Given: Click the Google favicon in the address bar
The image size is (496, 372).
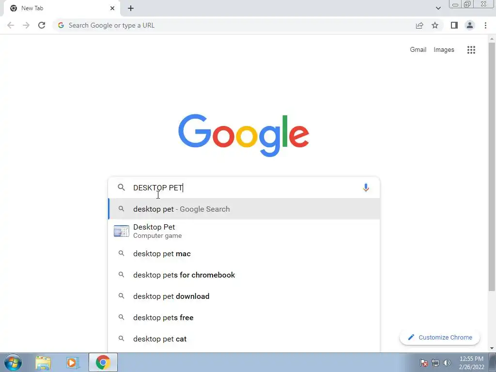Looking at the screenshot, I should (61, 25).
